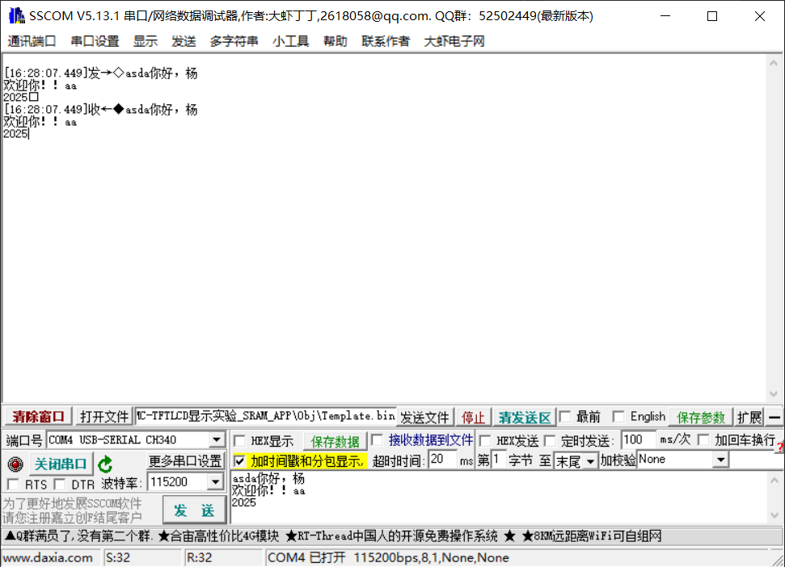Open the COM4 port number dropdown
Screen dimensions: 785x567
[x=217, y=439]
